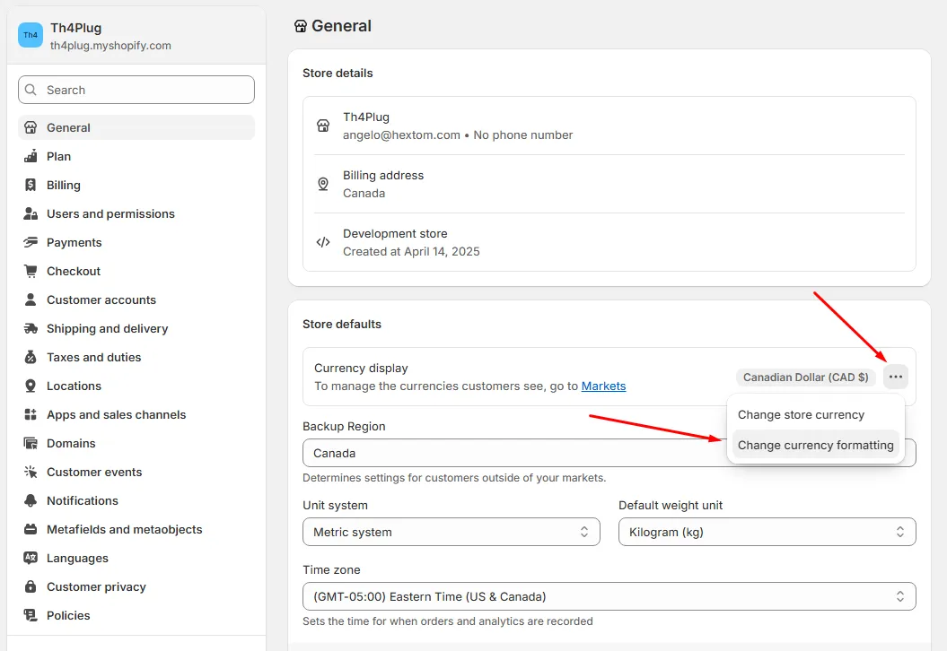The image size is (947, 651).
Task: Open Shipping and delivery settings
Action: coord(136,328)
